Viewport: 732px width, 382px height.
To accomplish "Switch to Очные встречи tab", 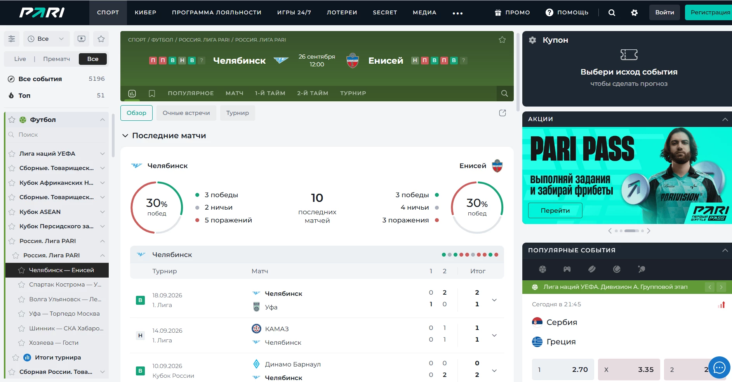I will tap(186, 113).
